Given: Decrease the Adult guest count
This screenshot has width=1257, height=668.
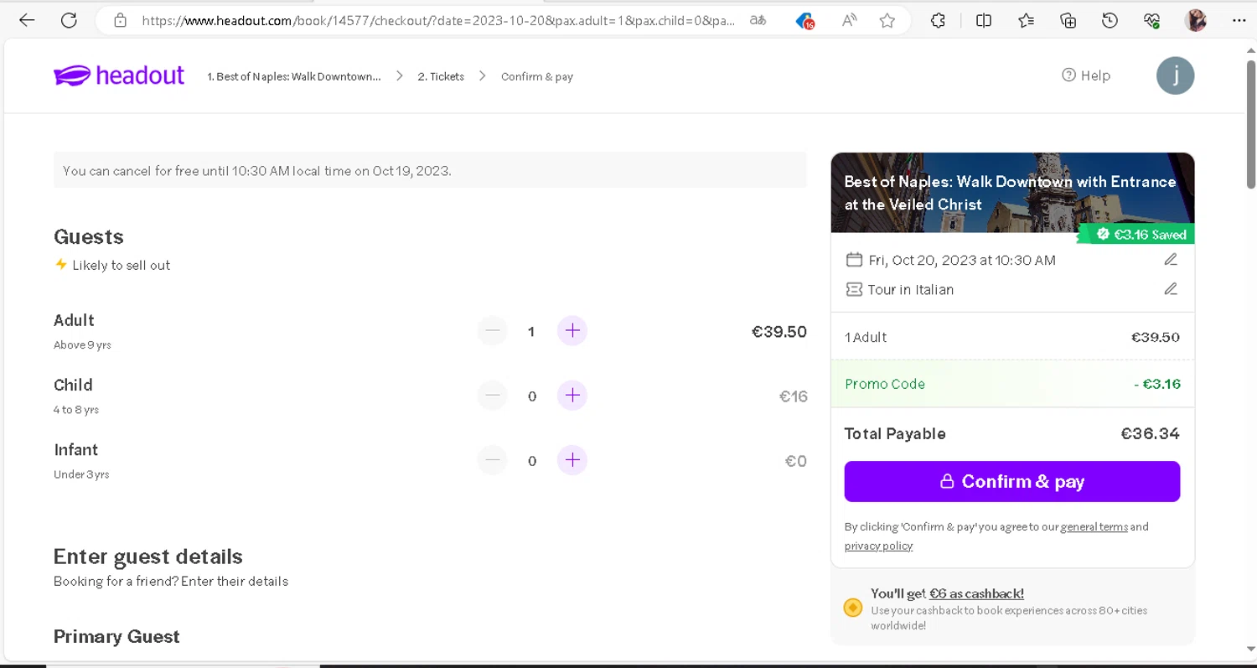Looking at the screenshot, I should tap(493, 331).
